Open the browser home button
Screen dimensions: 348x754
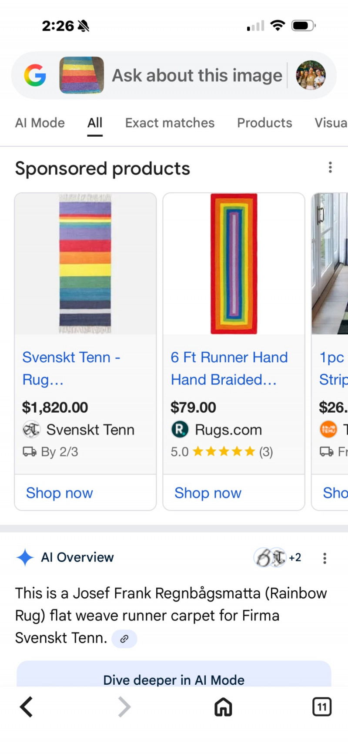pos(223,707)
